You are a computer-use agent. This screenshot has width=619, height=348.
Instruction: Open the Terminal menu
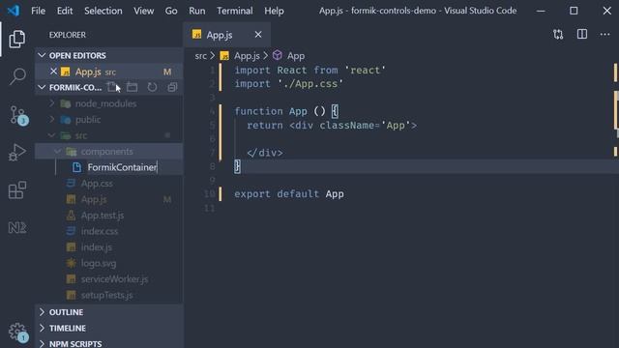(x=234, y=11)
